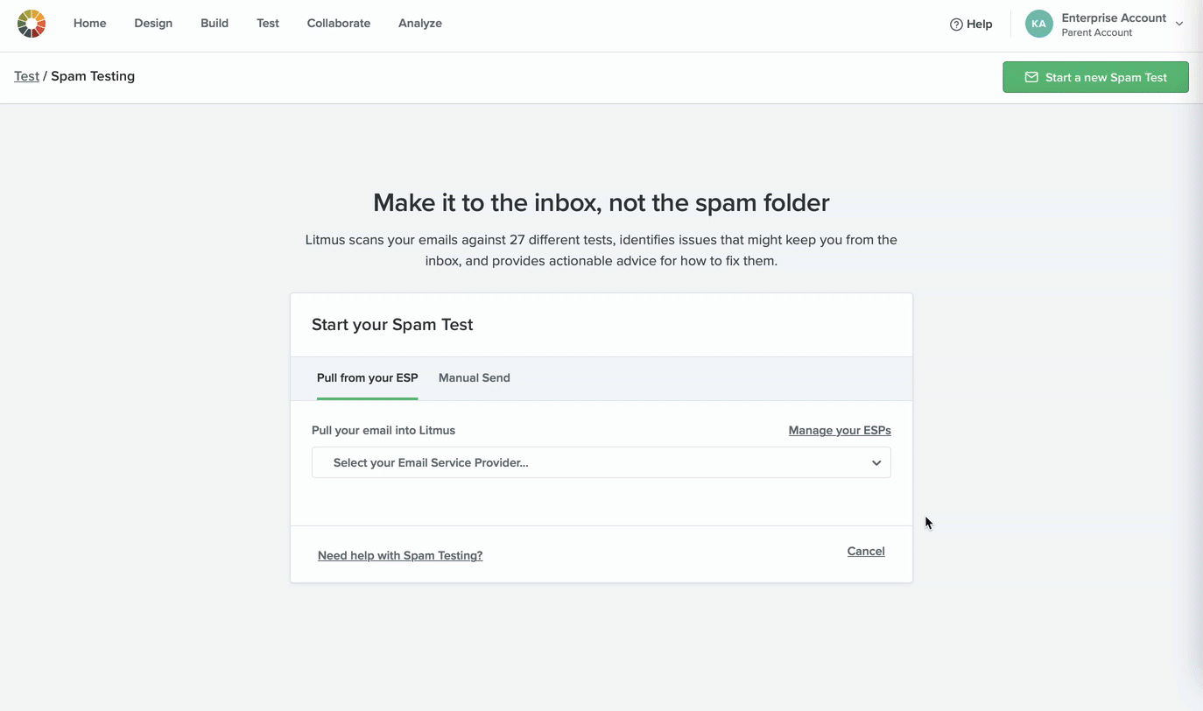Image resolution: width=1203 pixels, height=711 pixels.
Task: Click Pull your email into Litmus label
Action: point(383,430)
